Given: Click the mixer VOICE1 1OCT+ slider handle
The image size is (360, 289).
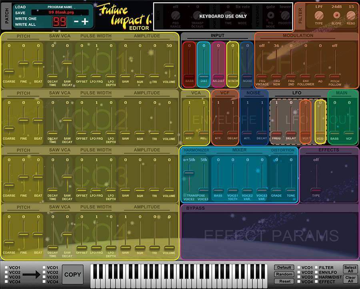Looking at the screenshot, I should tap(233, 190).
